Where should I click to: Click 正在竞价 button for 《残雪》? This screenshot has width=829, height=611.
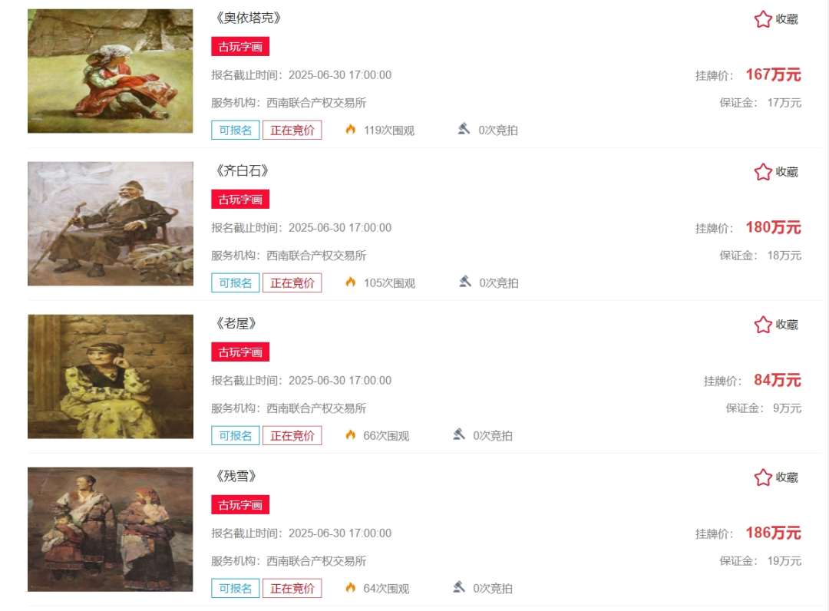[x=292, y=588]
